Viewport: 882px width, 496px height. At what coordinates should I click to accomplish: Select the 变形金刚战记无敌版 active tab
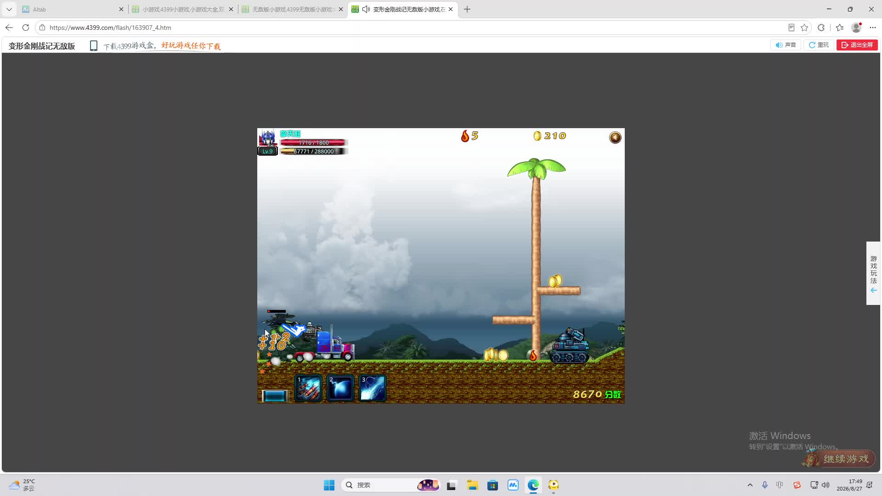click(403, 9)
